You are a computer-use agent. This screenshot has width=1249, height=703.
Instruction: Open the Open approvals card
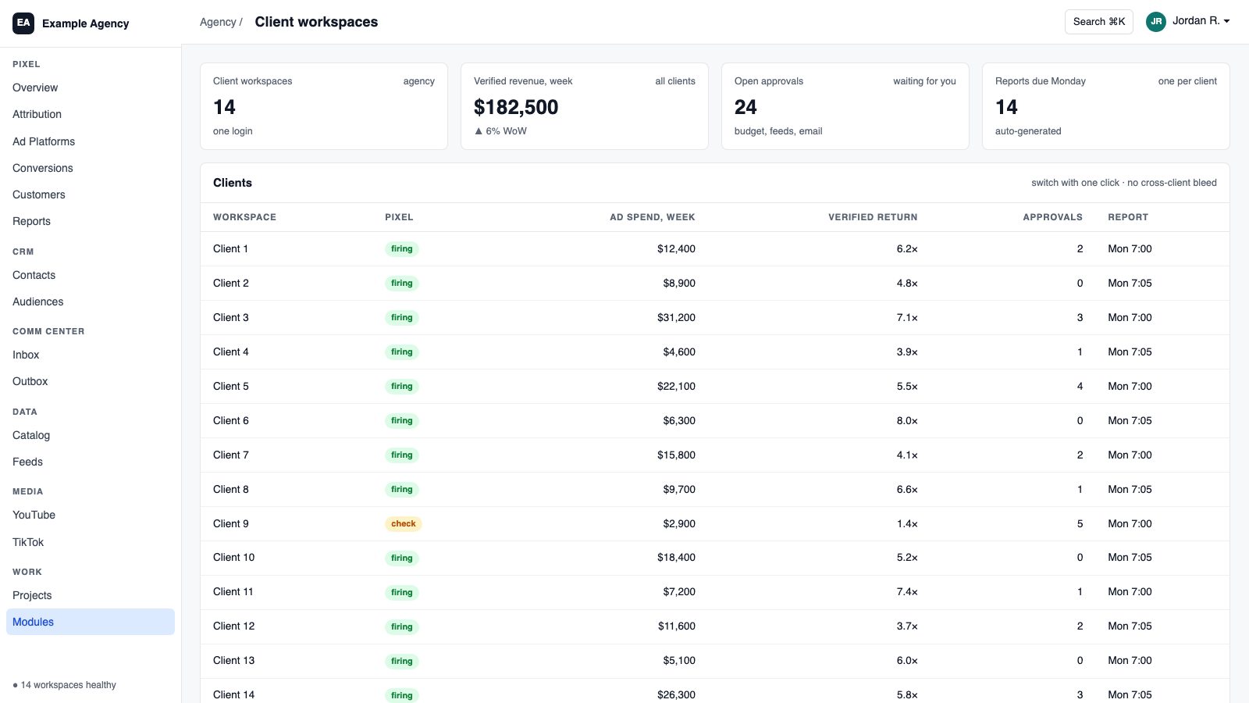pos(845,106)
